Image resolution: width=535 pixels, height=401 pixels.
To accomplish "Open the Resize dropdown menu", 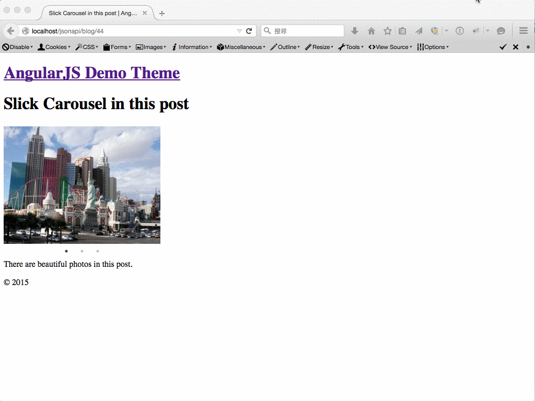I will pyautogui.click(x=319, y=47).
